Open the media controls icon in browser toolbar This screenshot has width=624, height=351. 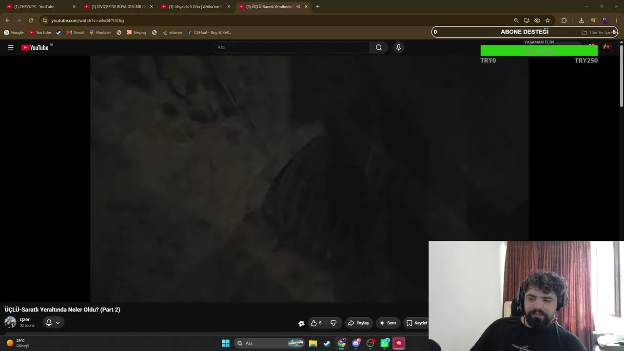(593, 20)
